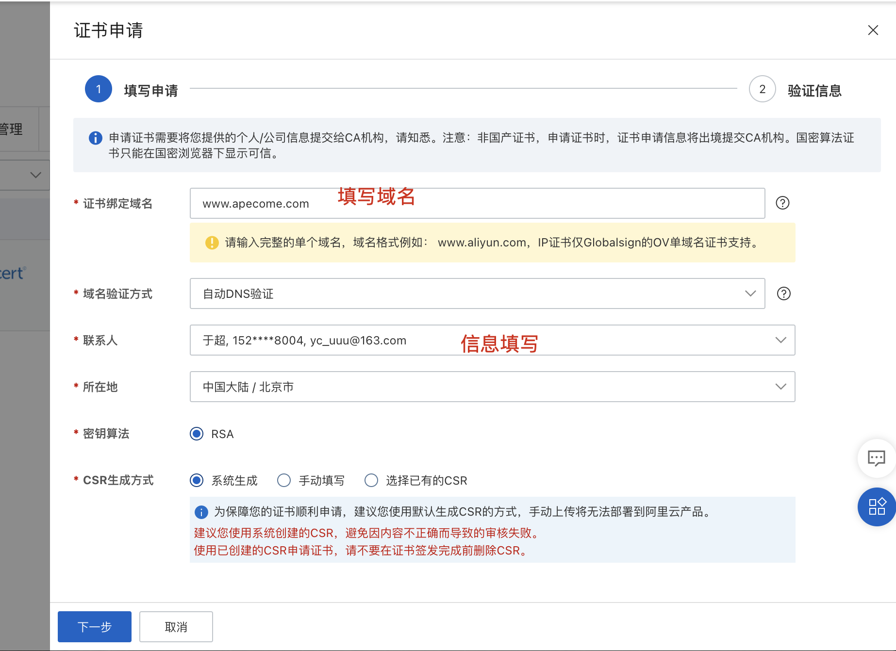Open the 所在地 location dropdown
The image size is (896, 651).
(492, 387)
